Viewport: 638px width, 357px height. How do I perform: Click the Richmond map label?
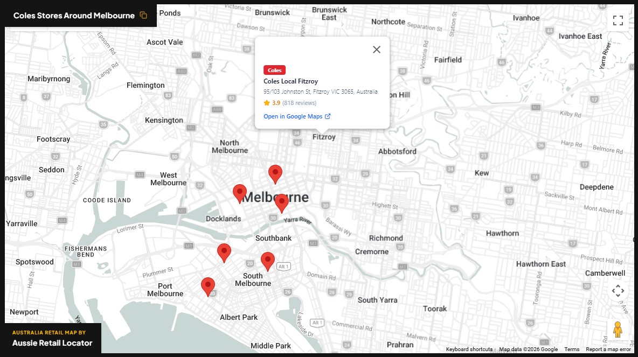click(x=386, y=239)
